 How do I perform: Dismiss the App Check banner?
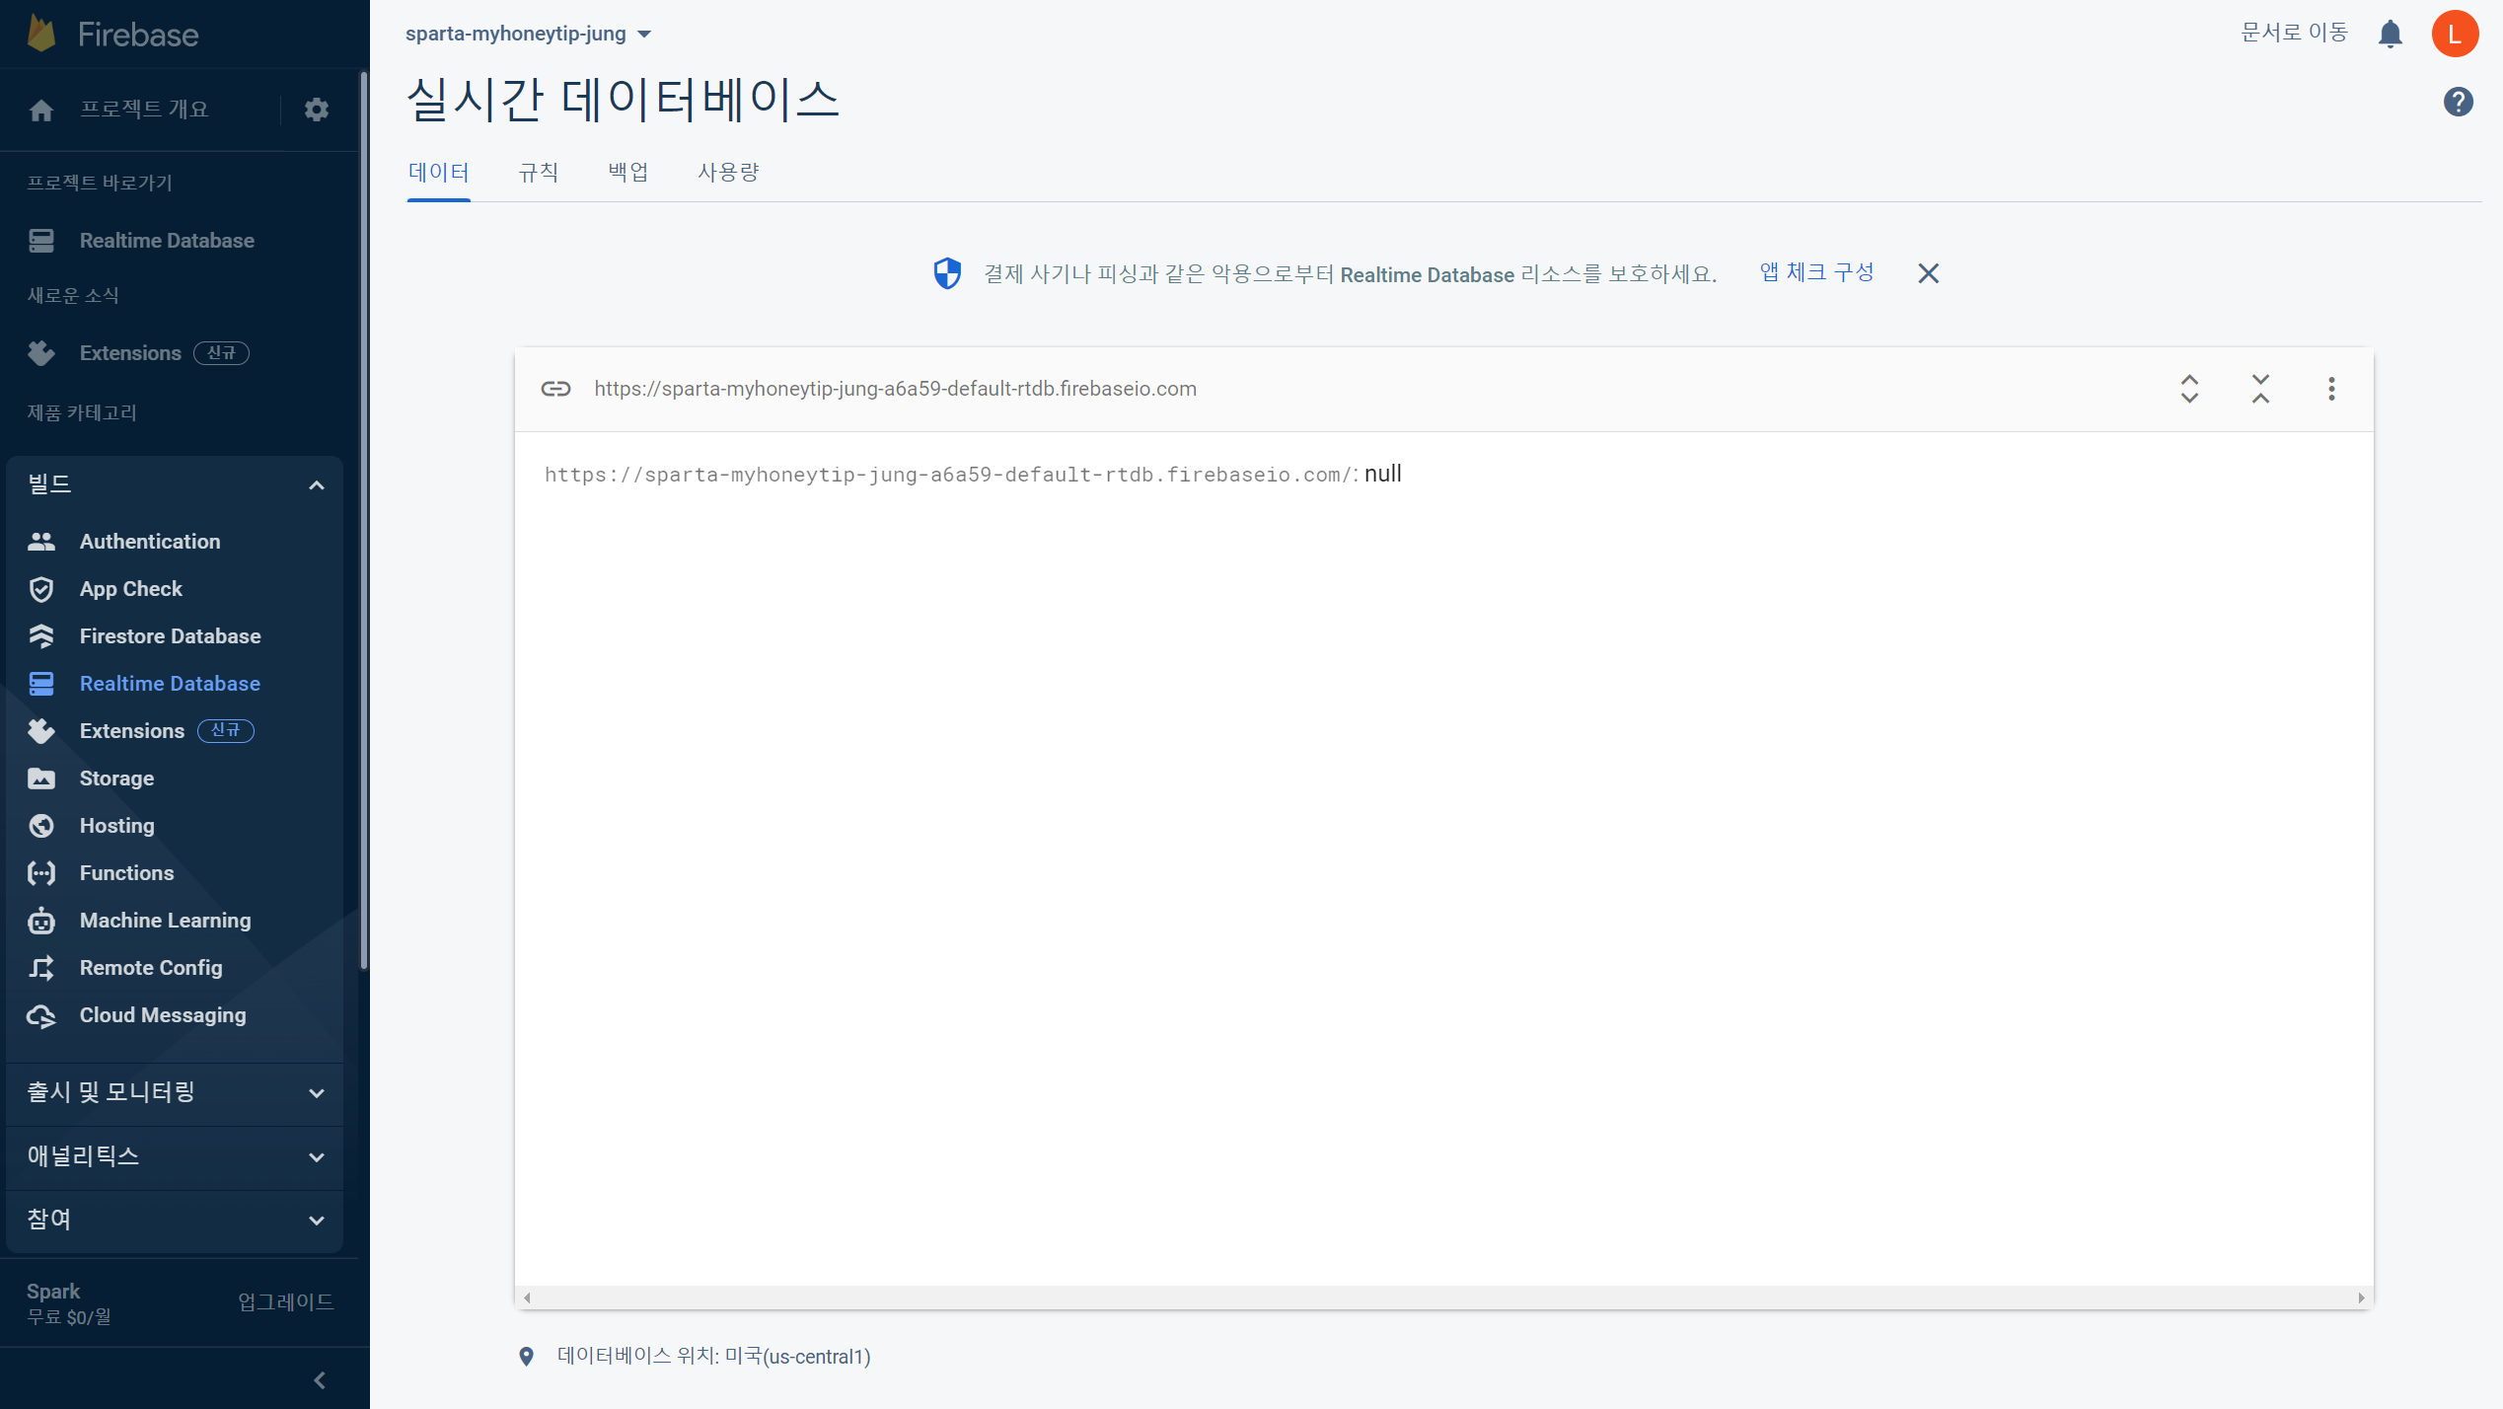point(1928,273)
